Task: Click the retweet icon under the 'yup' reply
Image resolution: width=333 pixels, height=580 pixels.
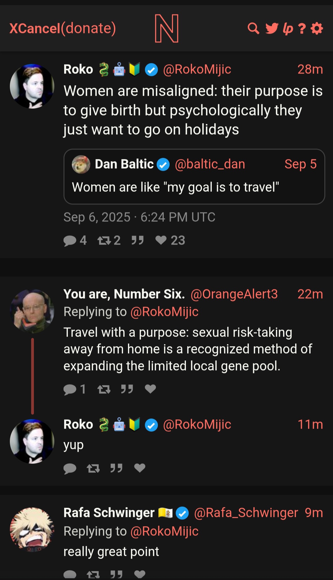Action: [93, 469]
